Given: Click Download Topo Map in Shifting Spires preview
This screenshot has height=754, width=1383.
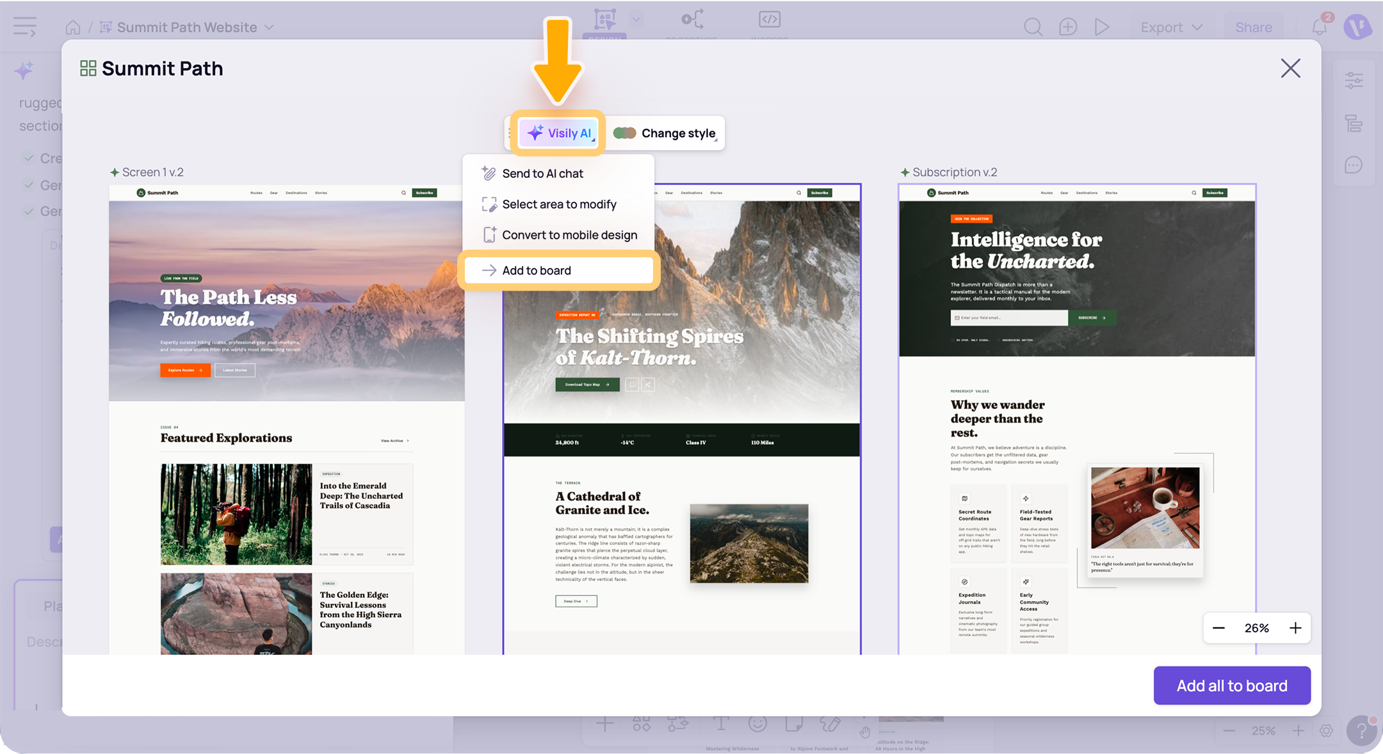Looking at the screenshot, I should (x=587, y=385).
